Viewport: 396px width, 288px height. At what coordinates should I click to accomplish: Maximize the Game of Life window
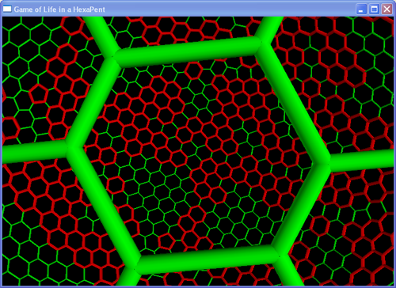[x=374, y=9]
